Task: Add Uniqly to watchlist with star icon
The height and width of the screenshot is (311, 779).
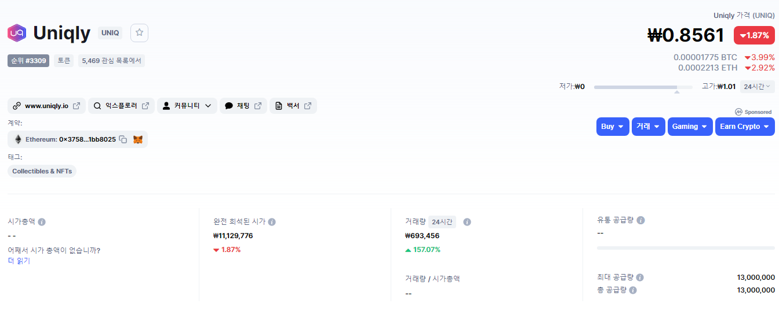Action: click(139, 33)
